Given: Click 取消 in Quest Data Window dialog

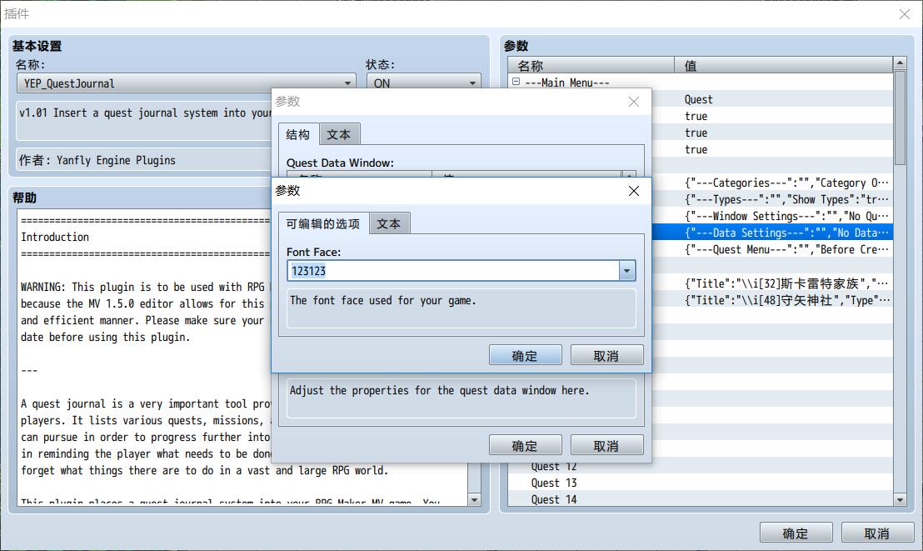Looking at the screenshot, I should click(x=607, y=445).
